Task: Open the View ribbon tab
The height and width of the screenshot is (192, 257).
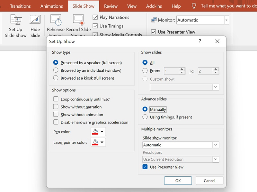Action: pyautogui.click(x=132, y=6)
